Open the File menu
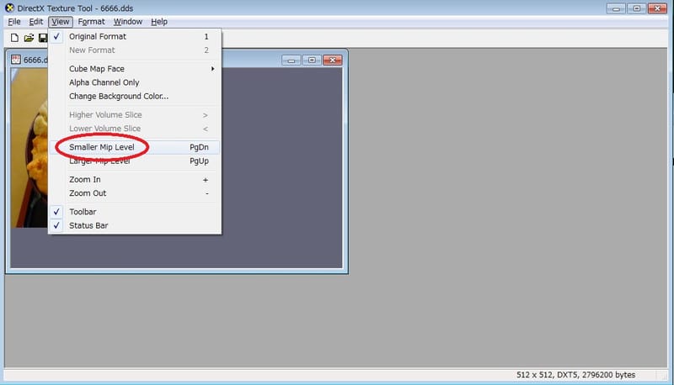 point(13,22)
